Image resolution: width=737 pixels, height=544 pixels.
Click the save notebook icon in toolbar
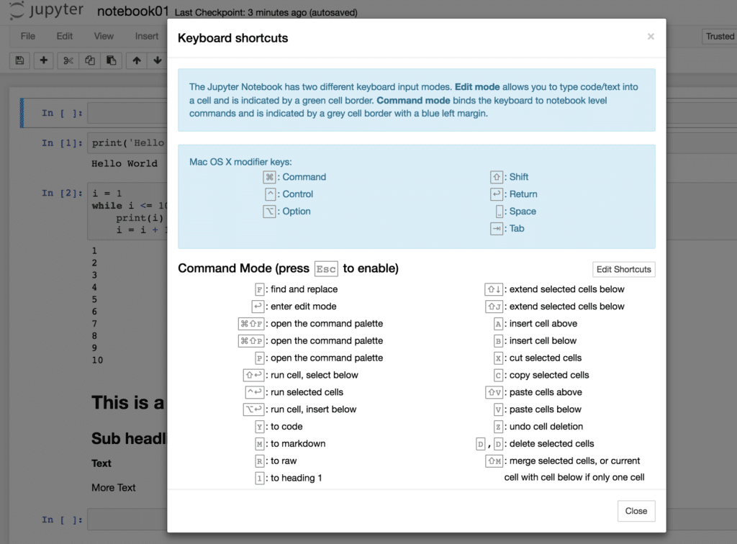[19, 60]
